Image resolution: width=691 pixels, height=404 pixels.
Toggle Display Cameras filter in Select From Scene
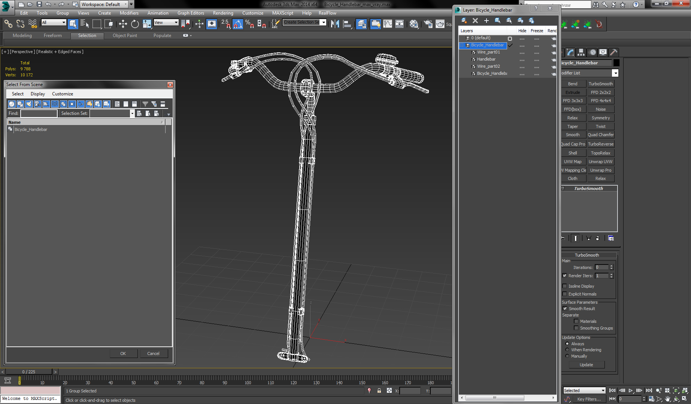(x=37, y=104)
